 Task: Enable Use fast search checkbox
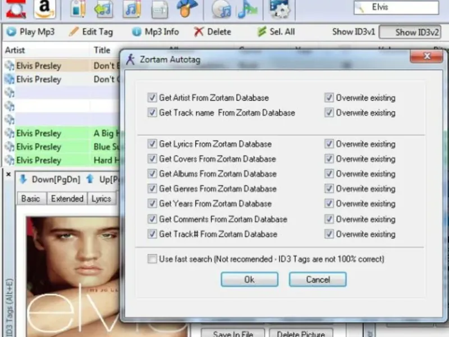pos(152,259)
